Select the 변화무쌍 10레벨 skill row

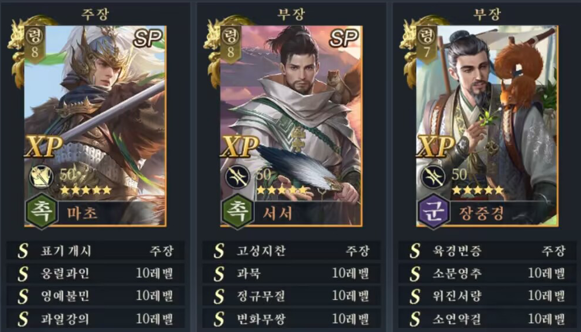[x=291, y=319]
